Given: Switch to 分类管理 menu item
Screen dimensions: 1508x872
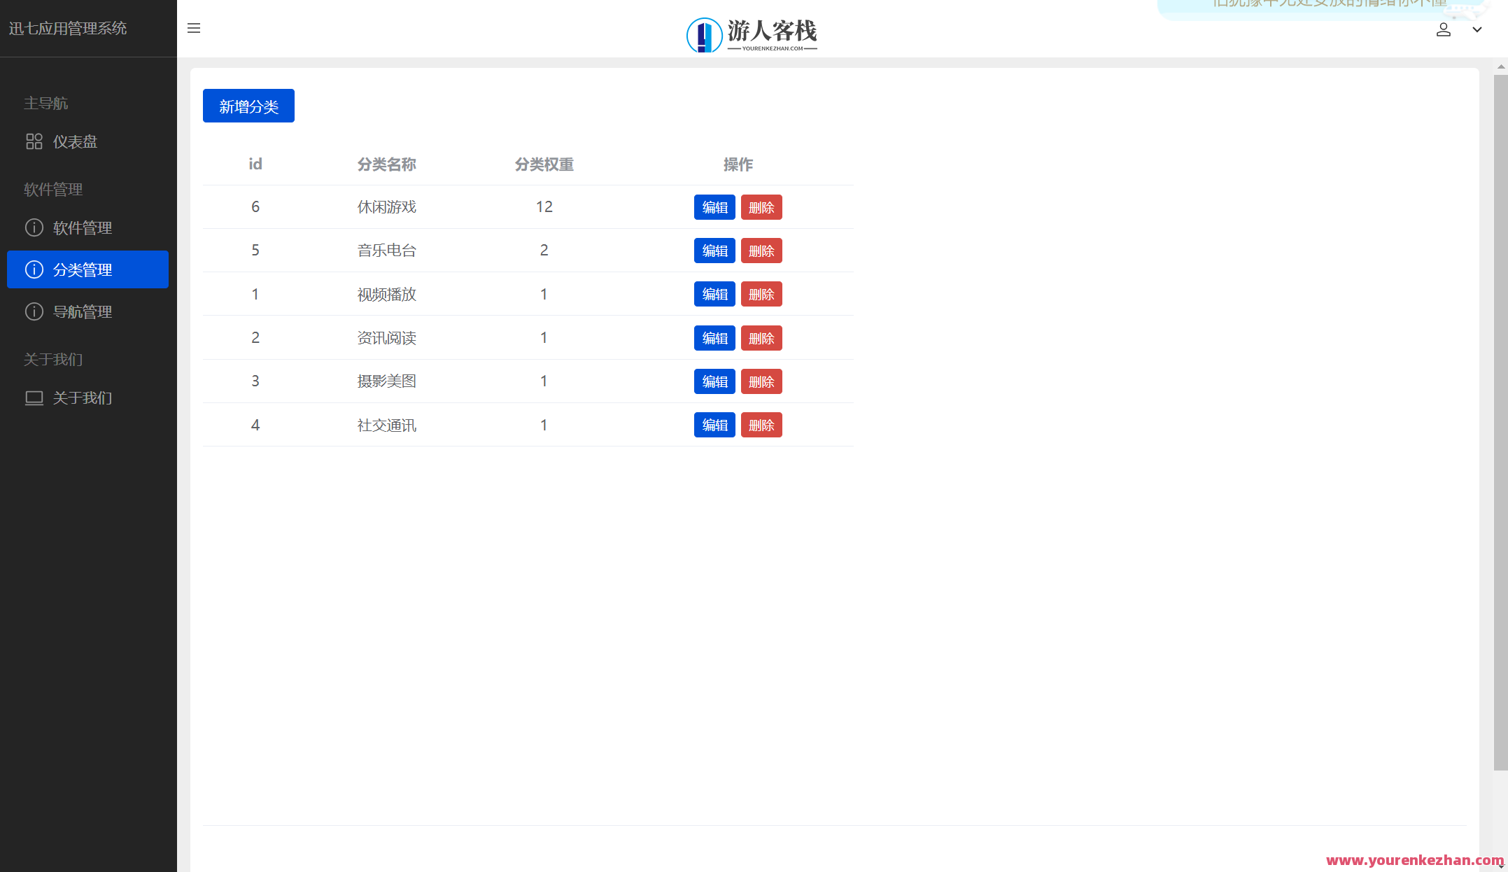Looking at the screenshot, I should [x=83, y=269].
